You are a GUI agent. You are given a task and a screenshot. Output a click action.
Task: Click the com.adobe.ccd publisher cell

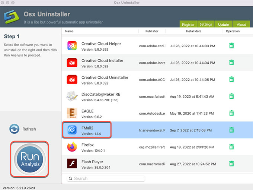(x=152, y=46)
